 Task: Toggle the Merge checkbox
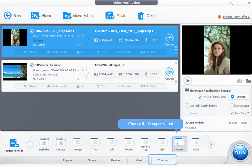[x=187, y=113]
